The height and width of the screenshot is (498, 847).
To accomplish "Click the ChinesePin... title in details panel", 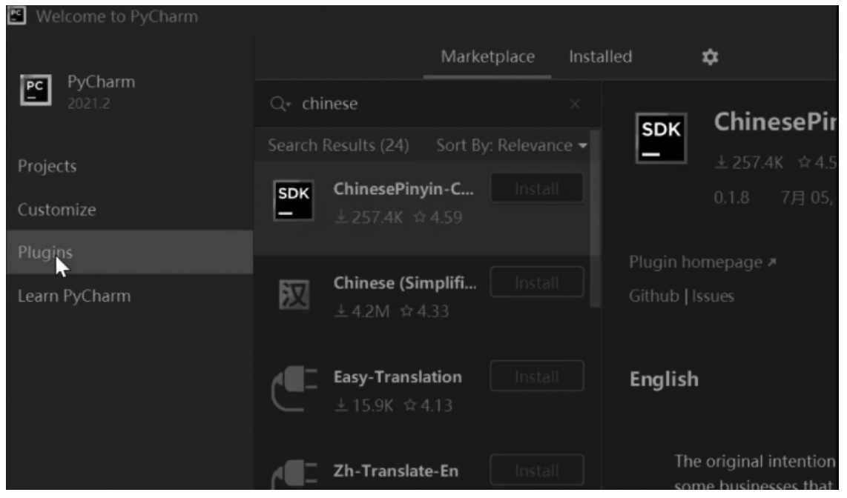I will point(775,122).
